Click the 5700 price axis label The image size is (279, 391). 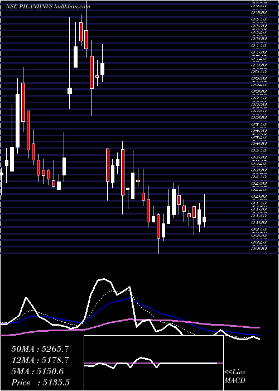259,65
